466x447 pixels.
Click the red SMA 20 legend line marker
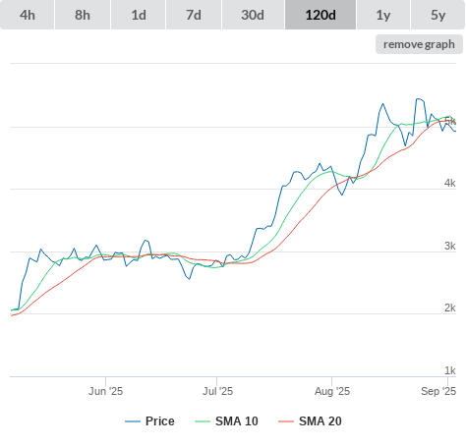286,421
